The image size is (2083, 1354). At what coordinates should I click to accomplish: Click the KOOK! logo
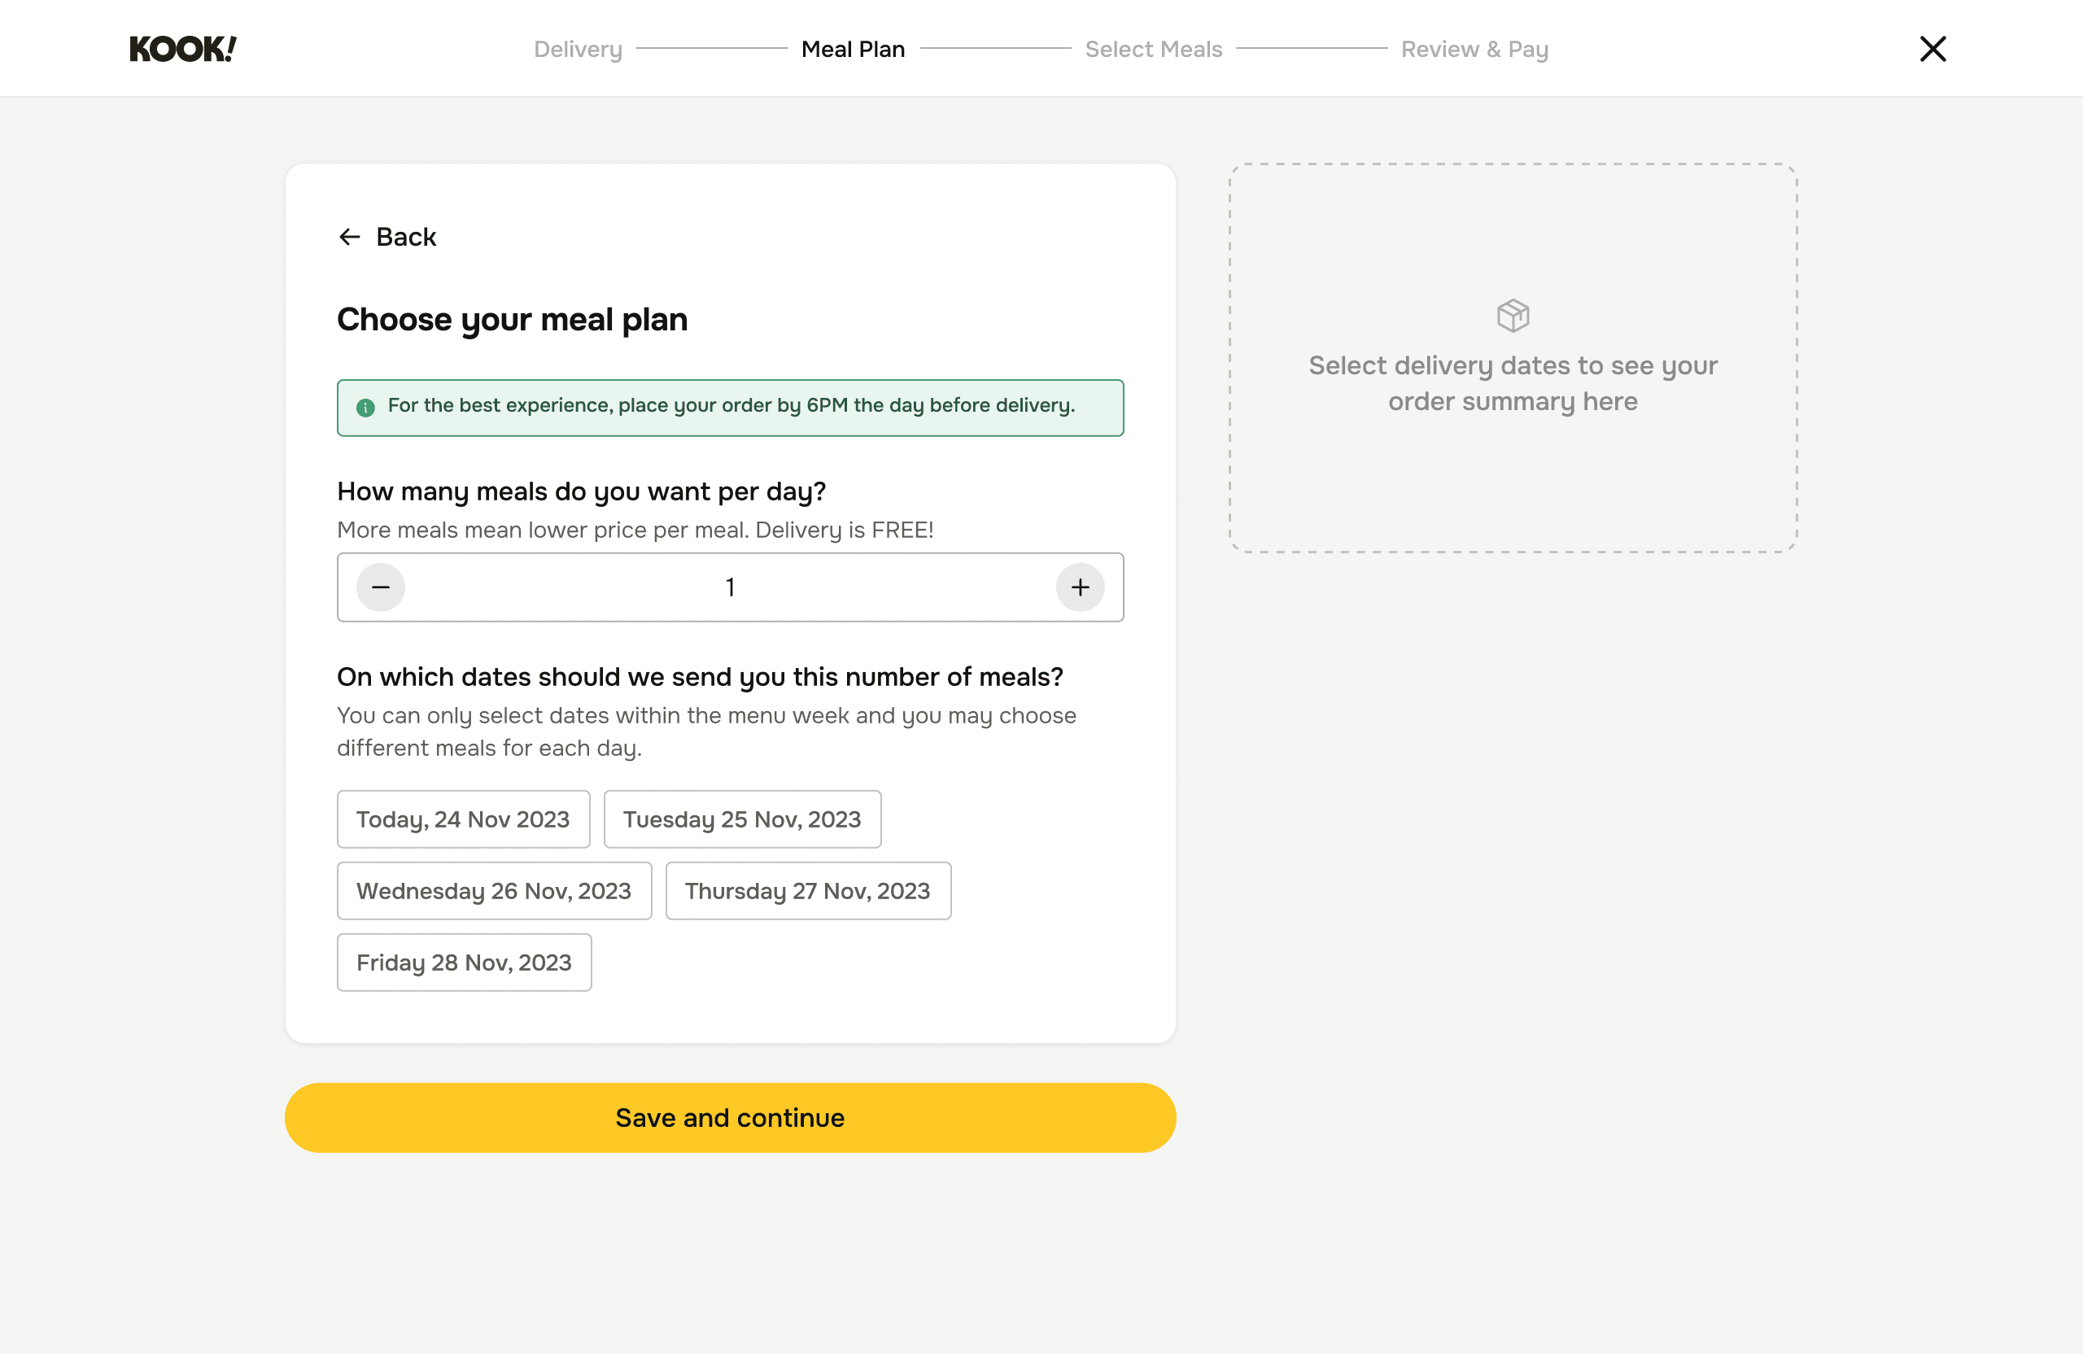point(183,49)
